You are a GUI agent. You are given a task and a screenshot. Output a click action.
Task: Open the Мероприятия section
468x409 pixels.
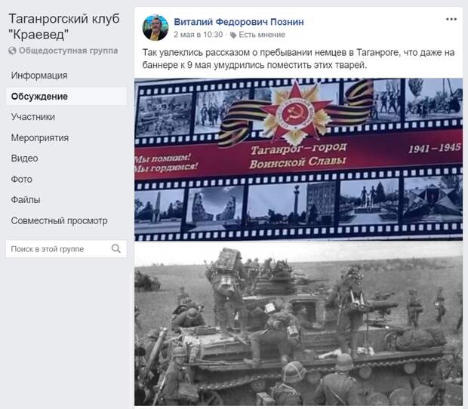40,138
